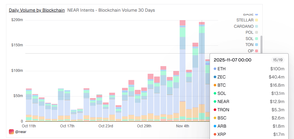294x139 pixels.
Task: Click the BTC orange dot in tooltip
Action: coord(215,85)
